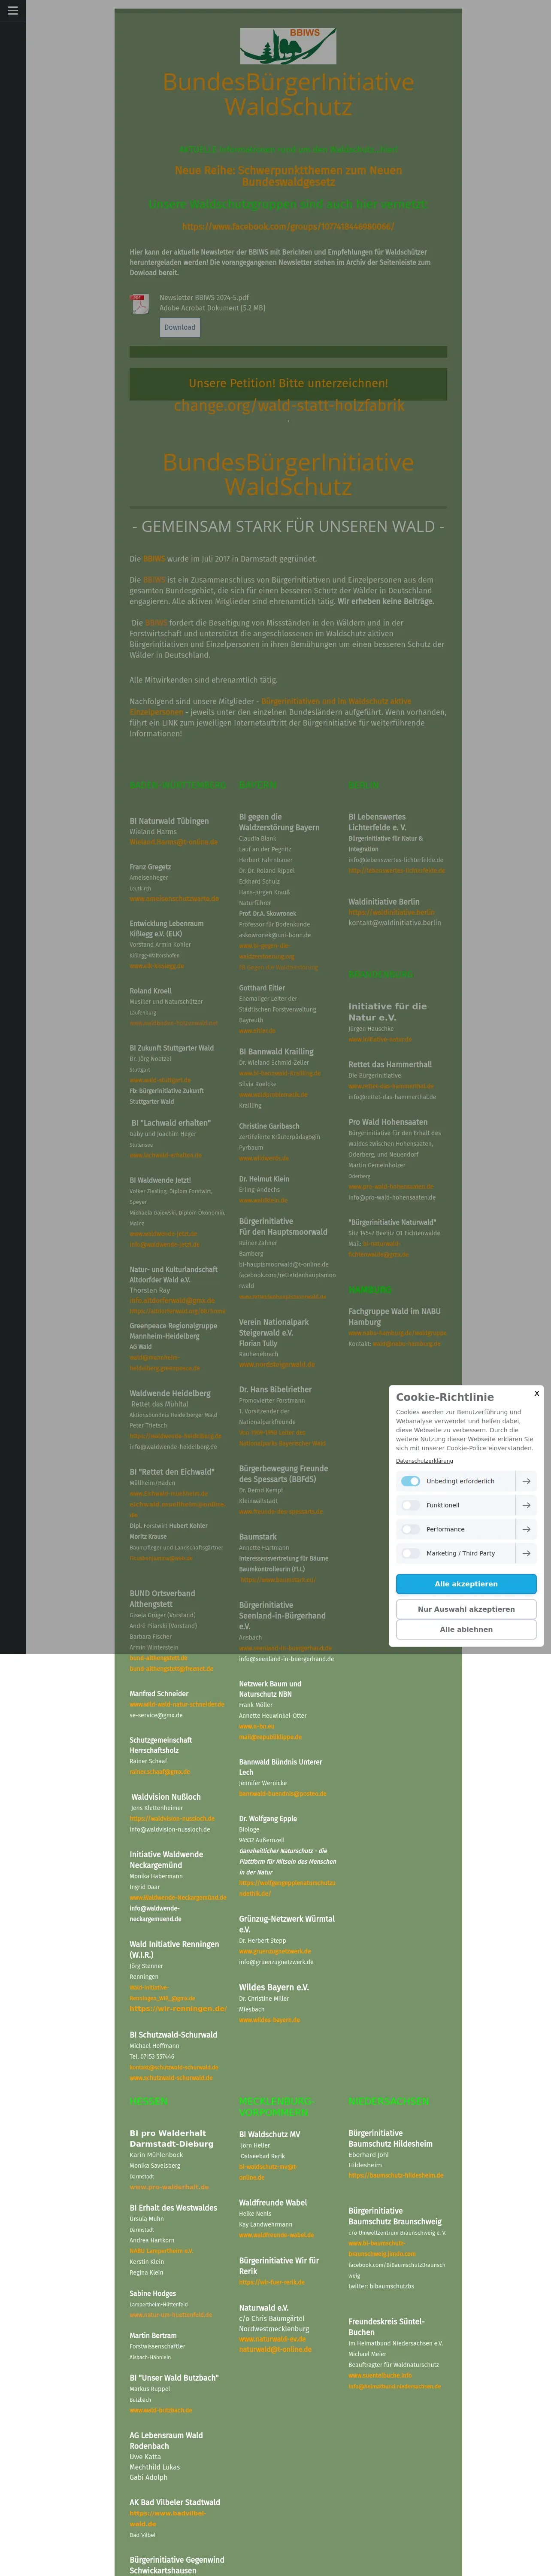The height and width of the screenshot is (2576, 551).
Task: Click the BBIWS forest logo
Action: tap(288, 46)
